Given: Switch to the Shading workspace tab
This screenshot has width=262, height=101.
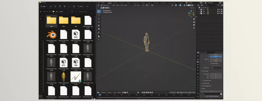Looking at the screenshot, I should coord(143,3).
